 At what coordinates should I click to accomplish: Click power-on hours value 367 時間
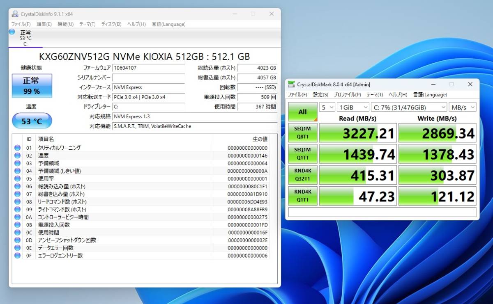tap(258, 107)
